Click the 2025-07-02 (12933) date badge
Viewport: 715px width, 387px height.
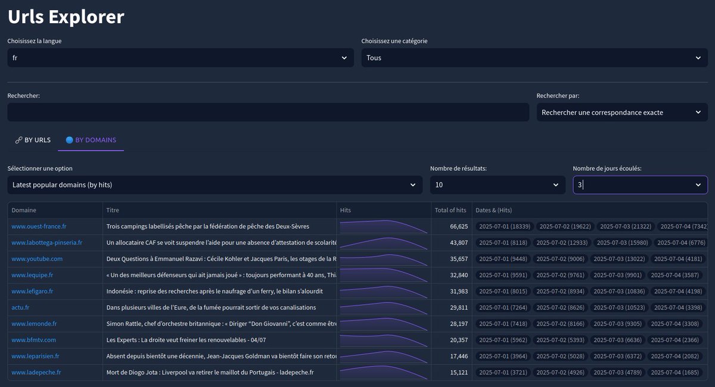561,242
